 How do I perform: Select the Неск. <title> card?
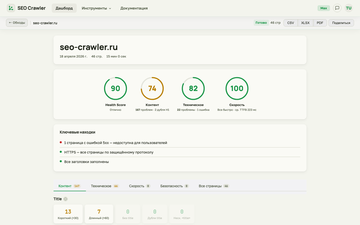[x=182, y=214]
